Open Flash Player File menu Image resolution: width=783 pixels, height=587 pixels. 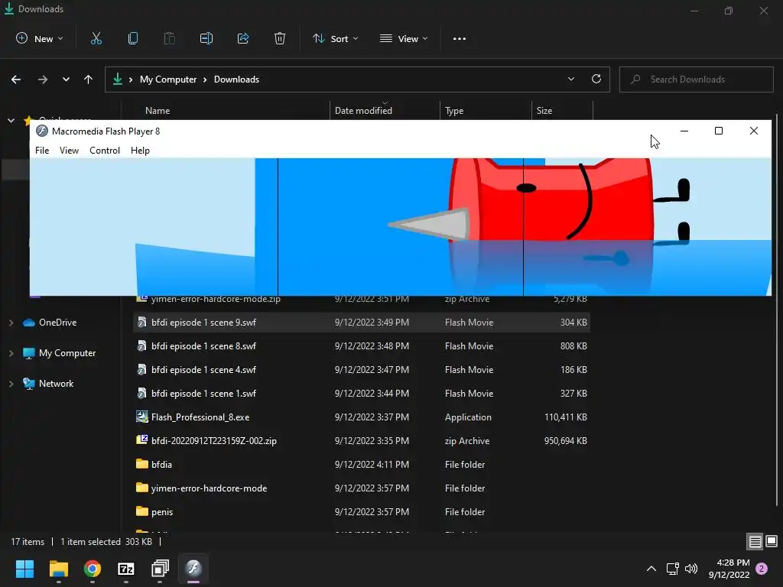pyautogui.click(x=42, y=151)
